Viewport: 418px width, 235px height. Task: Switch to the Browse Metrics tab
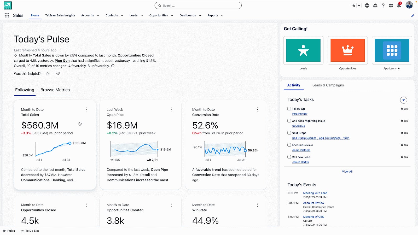coord(55,90)
